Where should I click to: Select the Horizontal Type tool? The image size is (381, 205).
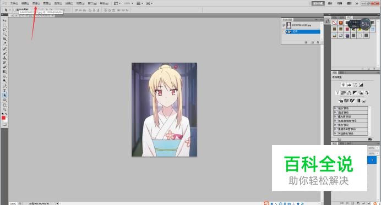tap(4, 91)
